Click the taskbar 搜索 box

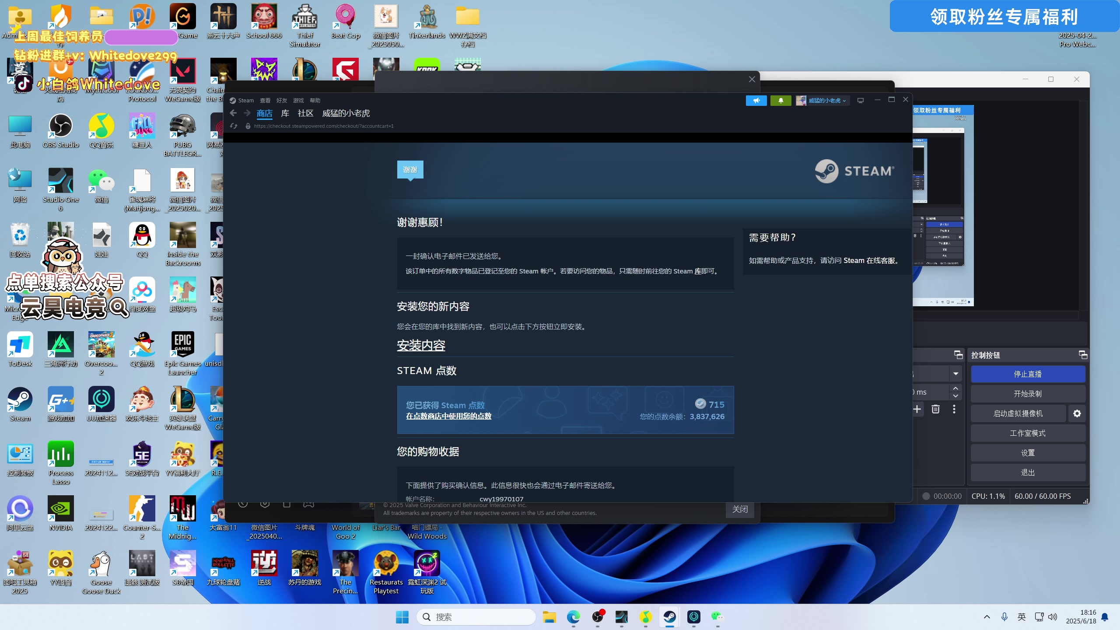[x=476, y=617]
